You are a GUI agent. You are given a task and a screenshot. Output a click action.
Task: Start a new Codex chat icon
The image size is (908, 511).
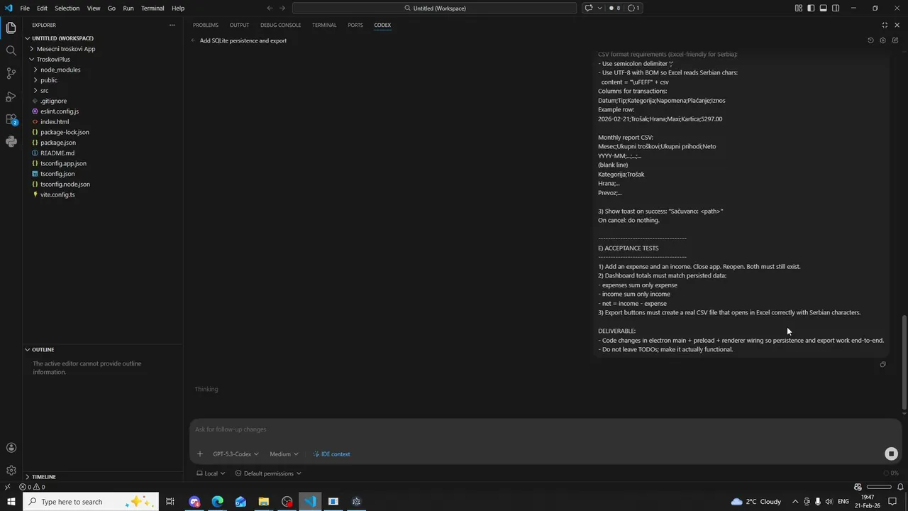(895, 40)
